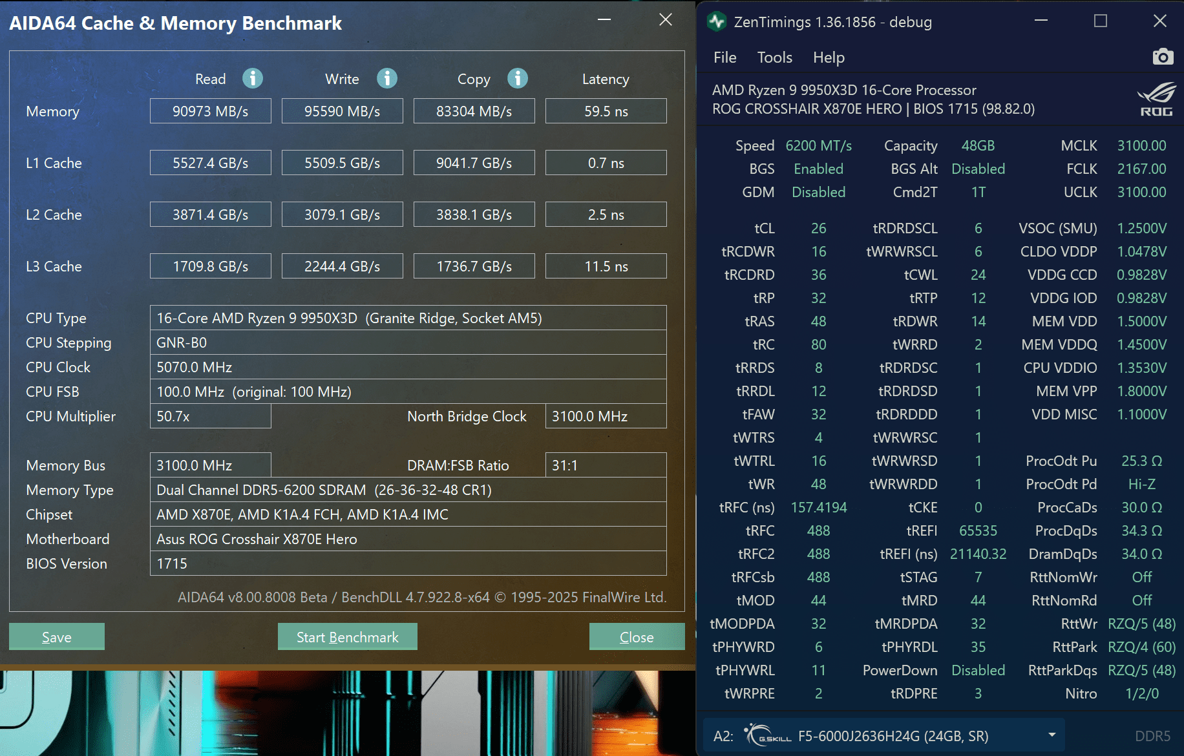Click the tRFC (ns) value 157.4194

818,507
